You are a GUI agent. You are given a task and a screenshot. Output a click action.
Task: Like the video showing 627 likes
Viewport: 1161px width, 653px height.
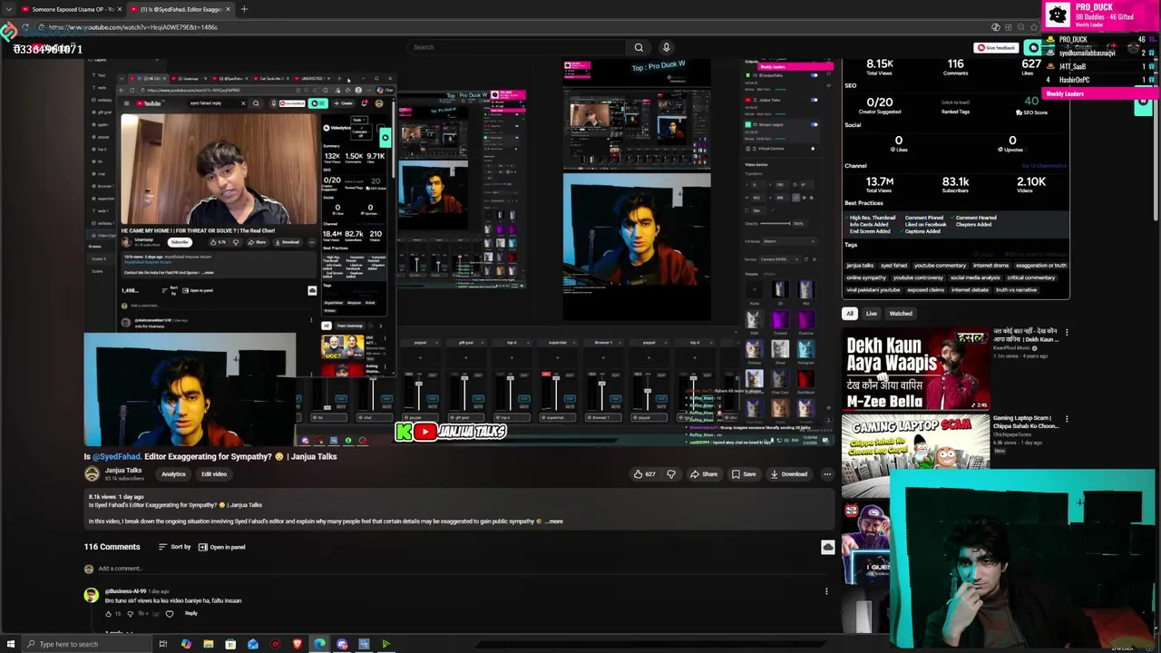pos(644,474)
